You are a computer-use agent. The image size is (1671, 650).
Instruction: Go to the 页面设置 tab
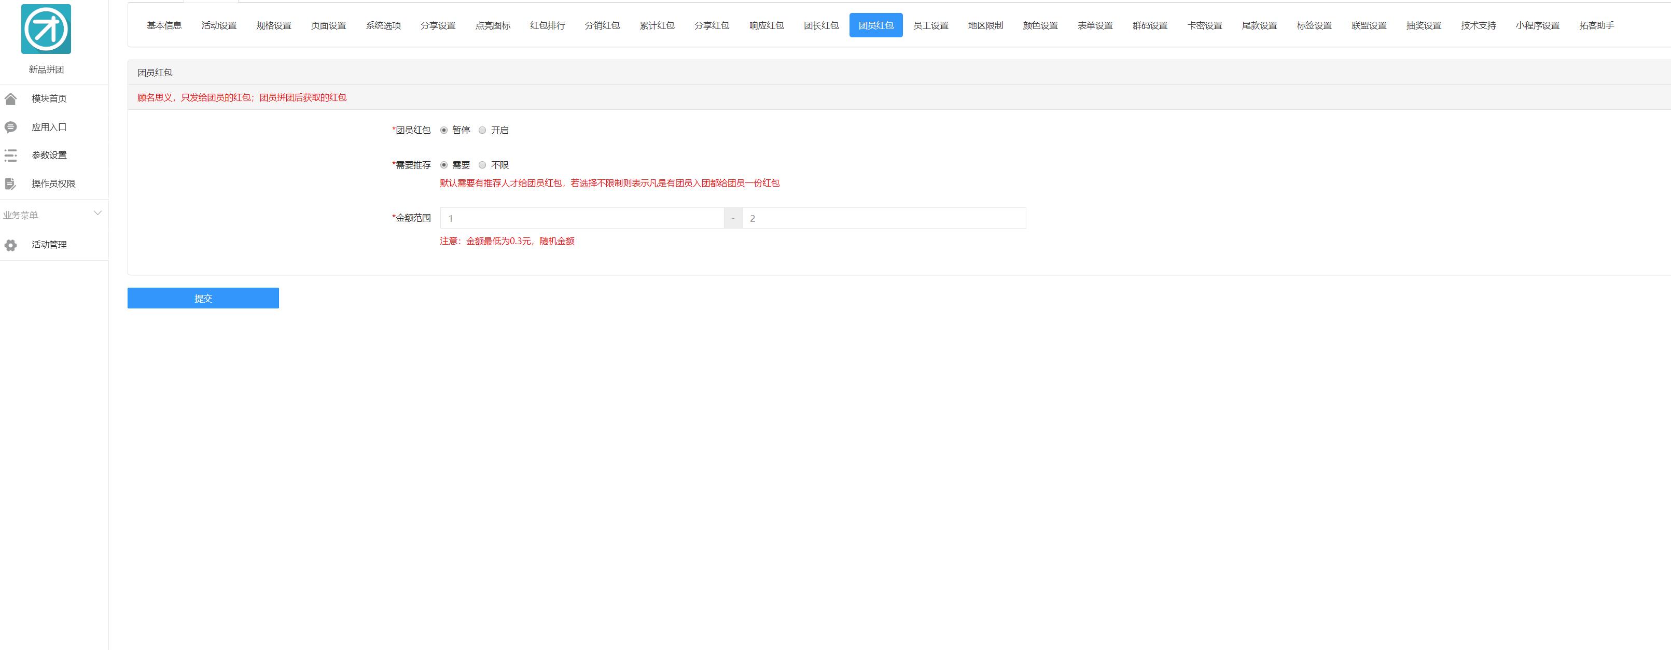pyautogui.click(x=328, y=25)
